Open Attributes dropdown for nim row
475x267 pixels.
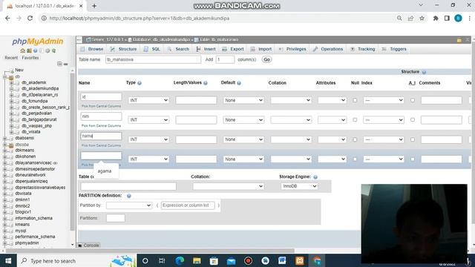pos(332,120)
